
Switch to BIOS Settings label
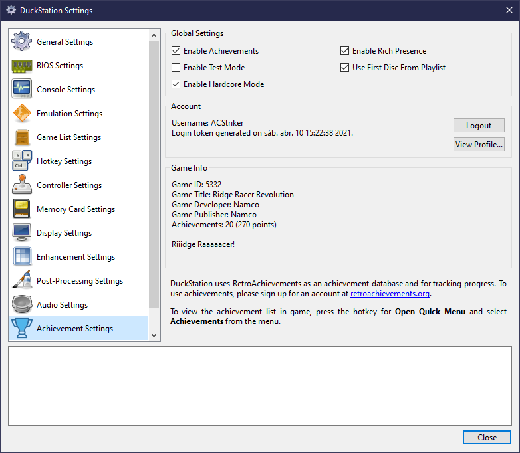[x=60, y=66]
